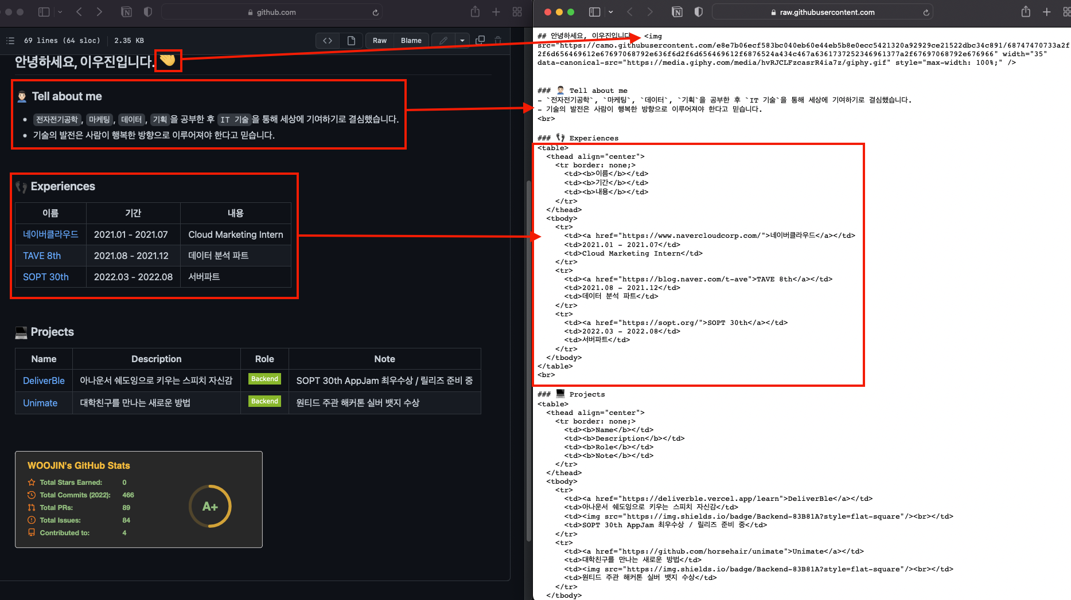This screenshot has width=1071, height=600.
Task: Open sidebar options chevron in github.com window
Action: [x=60, y=12]
